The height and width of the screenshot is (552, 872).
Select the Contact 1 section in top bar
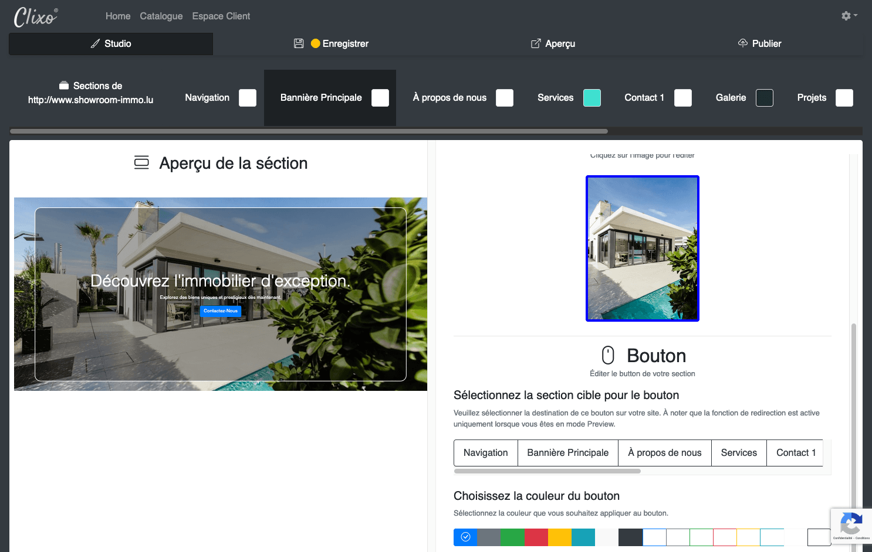point(644,98)
